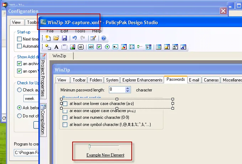Open the Help menu
Screen dimensions: 242x164
(x=96, y=31)
